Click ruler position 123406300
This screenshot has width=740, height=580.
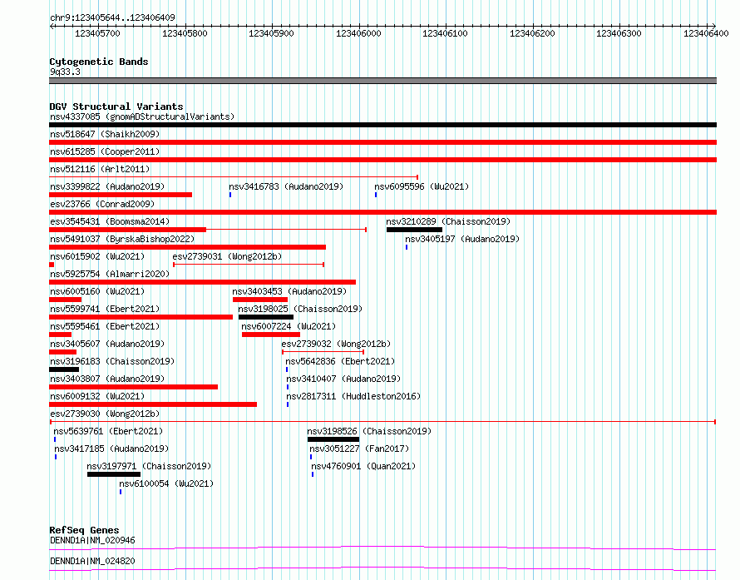tap(619, 33)
